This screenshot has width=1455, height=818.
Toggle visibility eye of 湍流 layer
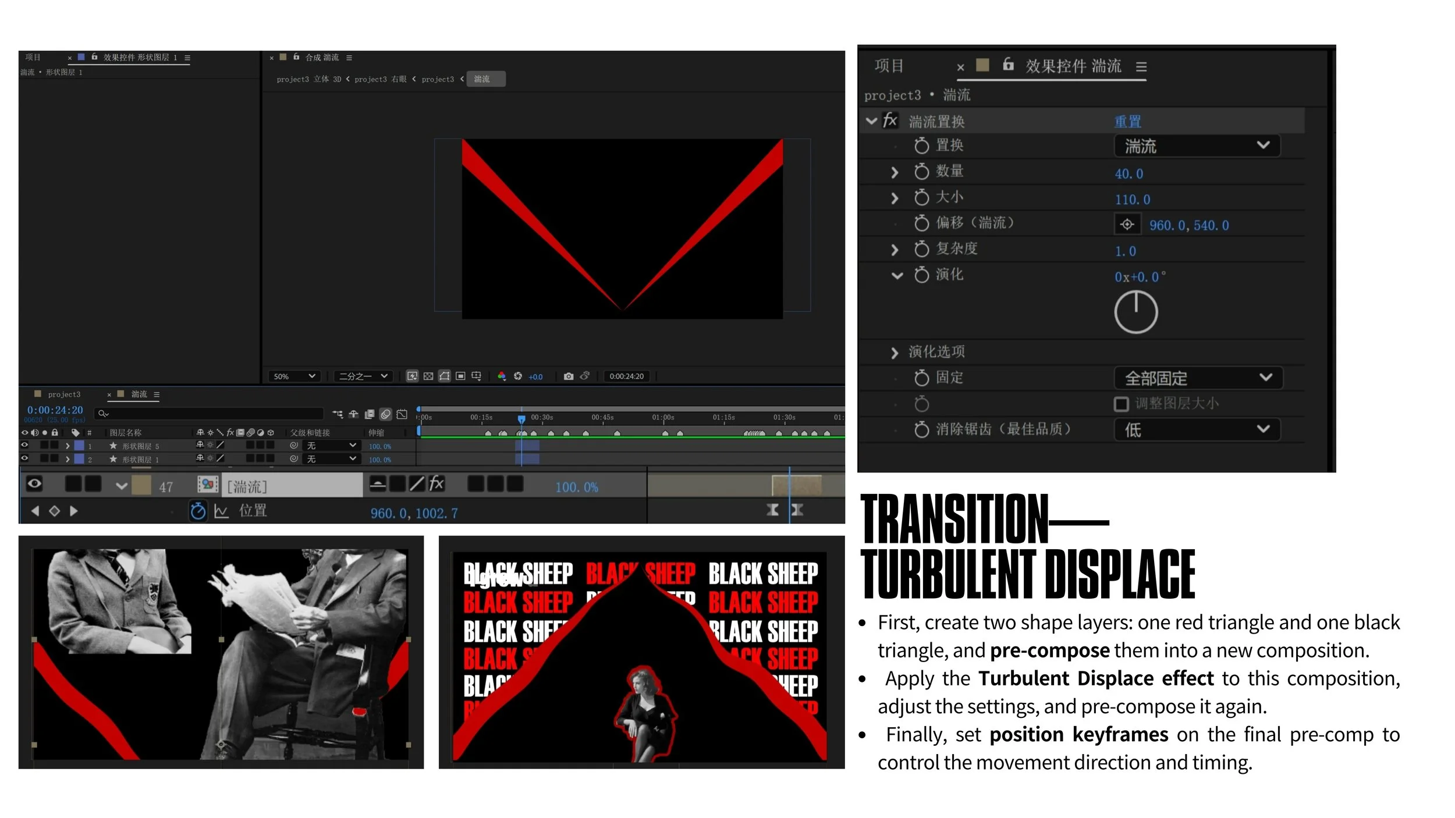(x=34, y=483)
